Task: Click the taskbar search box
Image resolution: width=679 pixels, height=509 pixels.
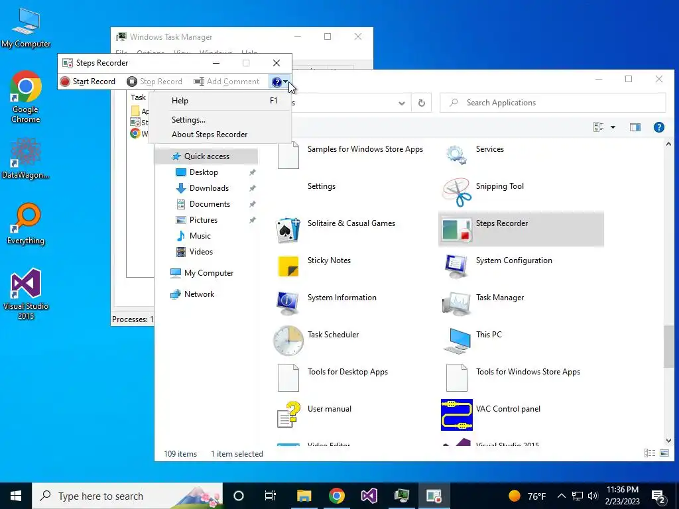Action: click(x=127, y=496)
